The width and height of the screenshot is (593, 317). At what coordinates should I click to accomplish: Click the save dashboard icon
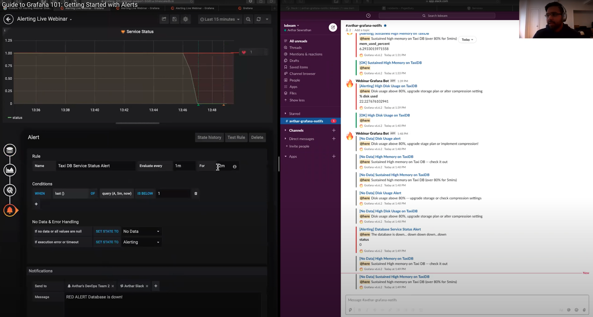[175, 19]
